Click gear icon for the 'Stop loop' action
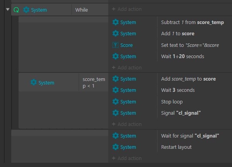 [x=115, y=102]
